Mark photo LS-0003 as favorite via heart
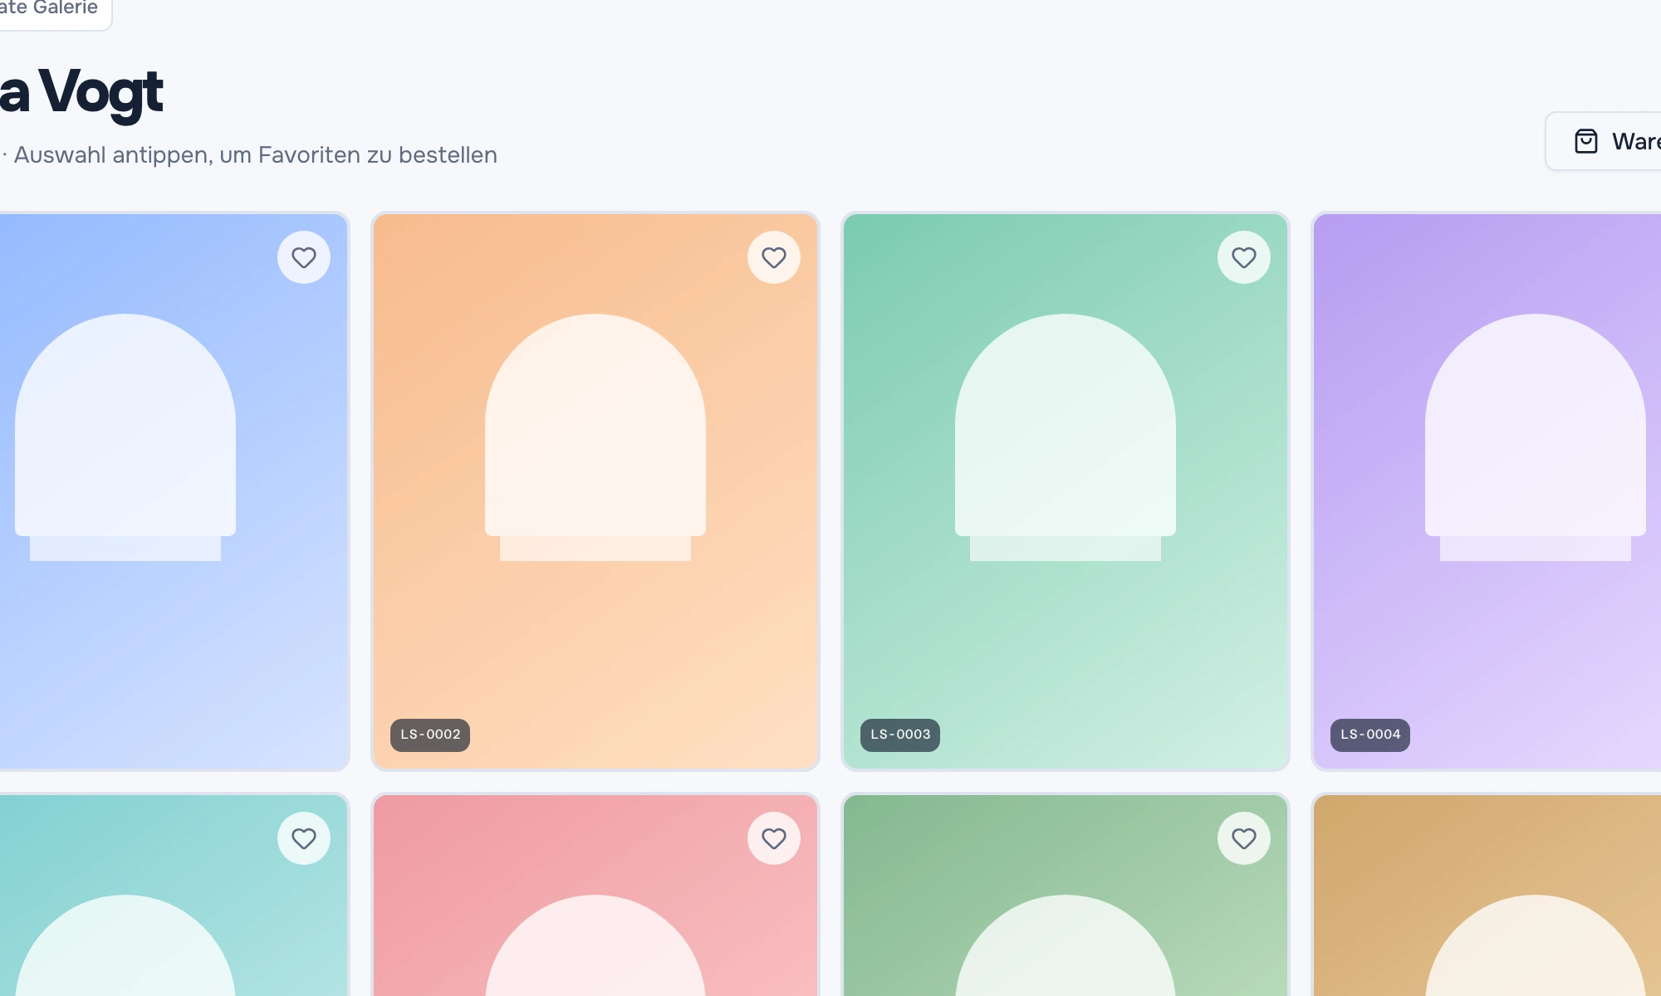Screen dimensions: 1661x996 [x=1244, y=257]
